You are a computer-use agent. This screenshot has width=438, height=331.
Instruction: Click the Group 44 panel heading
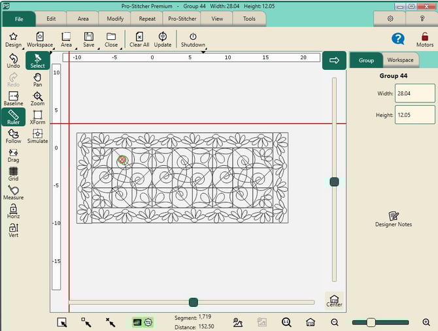tap(394, 76)
